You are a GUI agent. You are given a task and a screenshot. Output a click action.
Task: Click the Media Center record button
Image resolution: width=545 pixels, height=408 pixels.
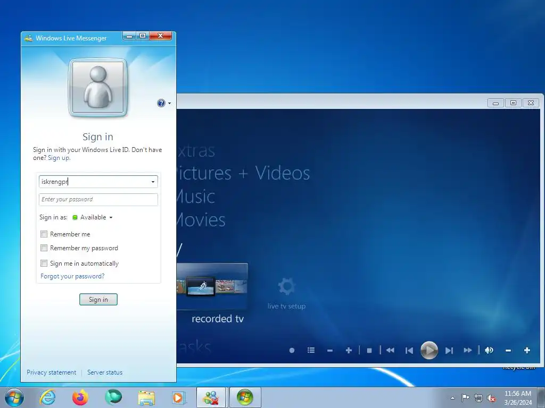292,351
